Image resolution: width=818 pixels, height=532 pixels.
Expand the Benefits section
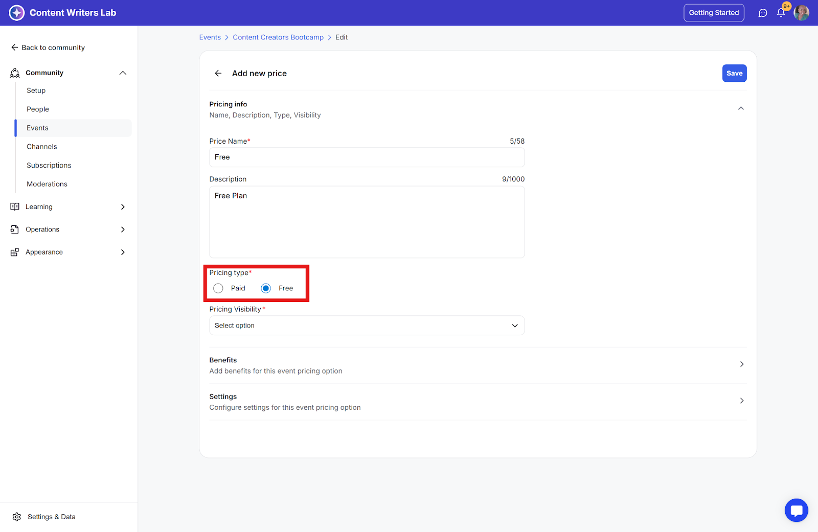click(742, 364)
